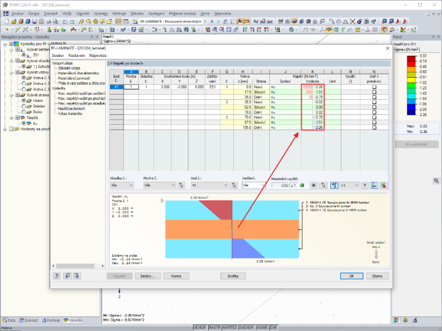The height and width of the screenshot is (331, 442).
Task: Click the Undo arrow icon
Action: 65,21
